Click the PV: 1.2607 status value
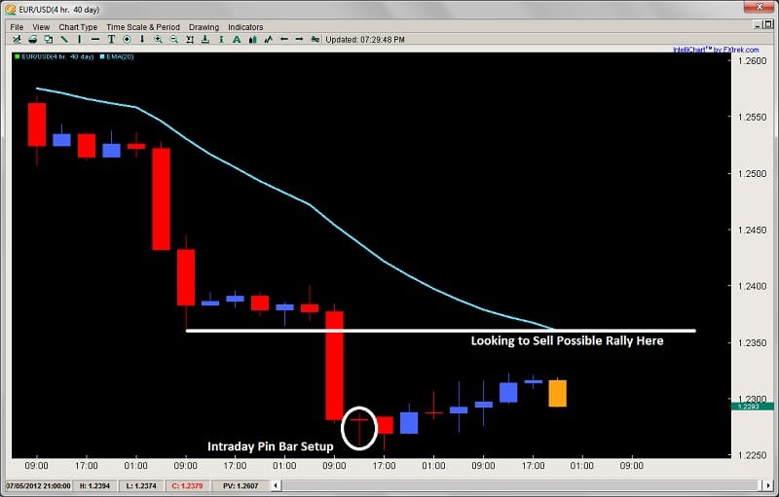Screen dimensions: 779x497 click(x=241, y=486)
